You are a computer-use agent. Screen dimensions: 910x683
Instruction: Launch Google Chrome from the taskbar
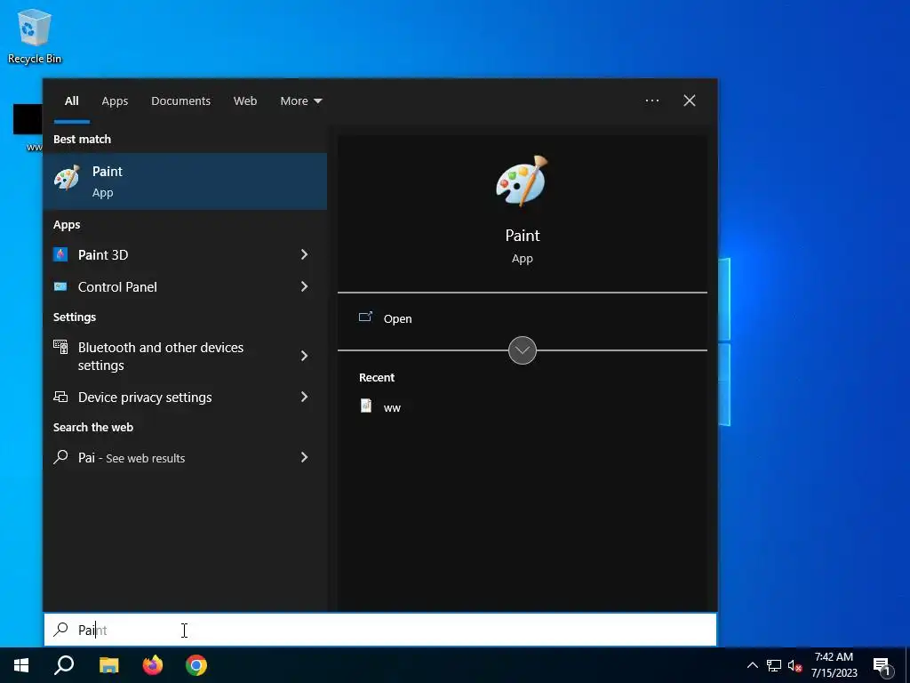[196, 665]
